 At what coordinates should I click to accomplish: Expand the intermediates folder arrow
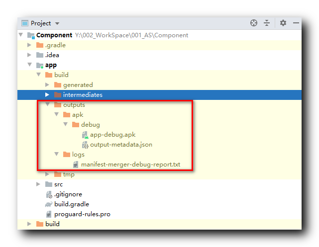pos(47,94)
